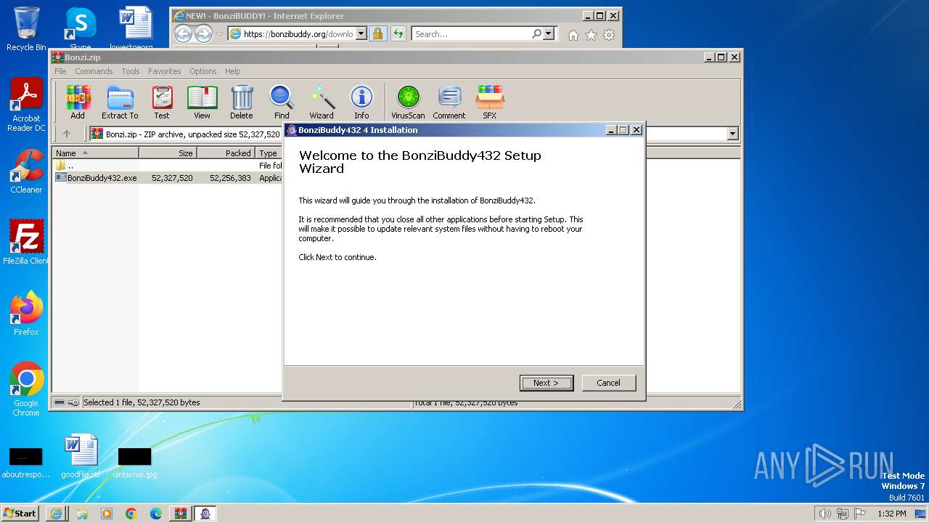Launch FileZilla Client desktop icon
Viewport: 929px width, 523px height.
26,242
